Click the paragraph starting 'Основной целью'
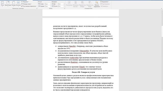Image resolution: width=163 pixels, height=91 pixels. [83, 78]
